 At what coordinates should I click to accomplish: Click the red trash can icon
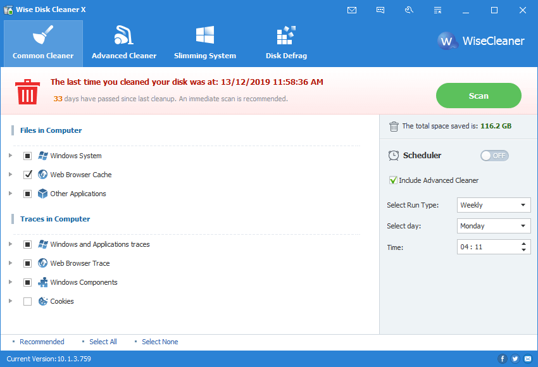click(x=27, y=92)
